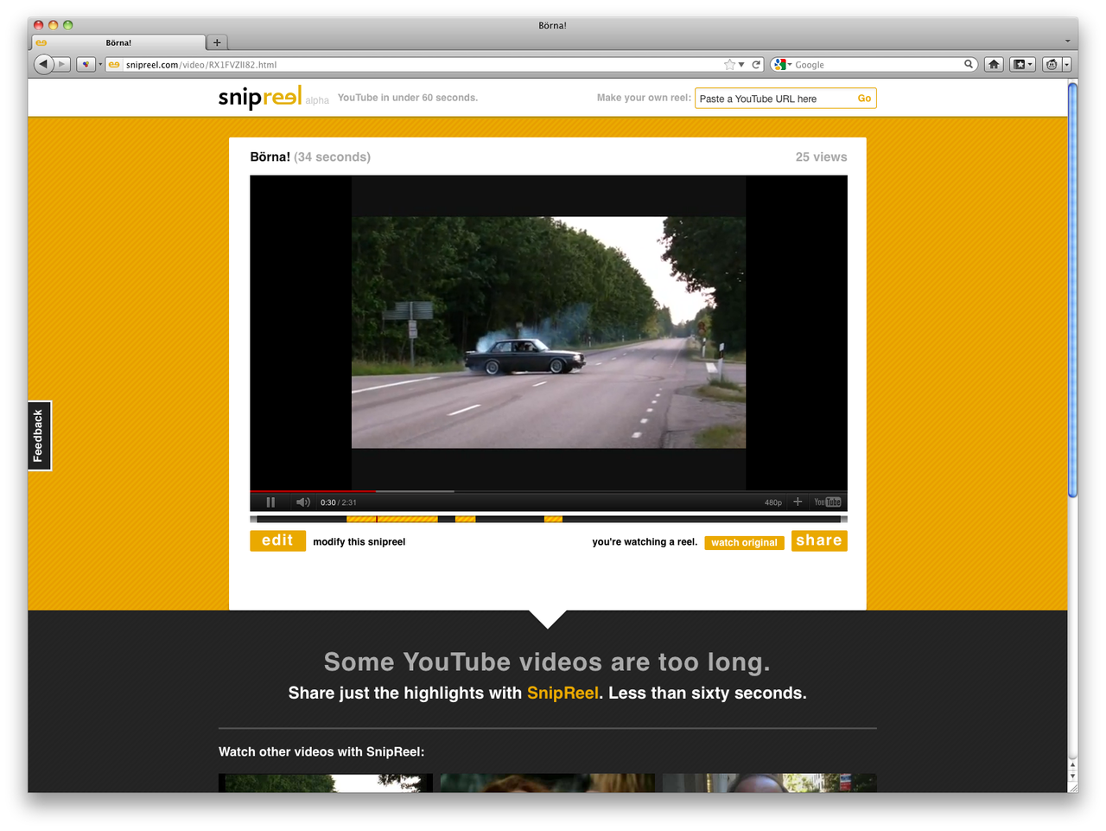Click the share button
Screen dimensions: 1106x831
(818, 540)
